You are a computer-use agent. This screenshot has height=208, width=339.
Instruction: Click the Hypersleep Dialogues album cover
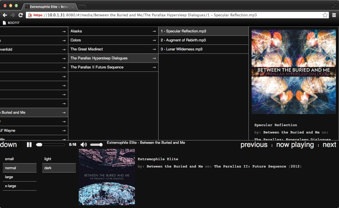pyautogui.click(x=293, y=72)
